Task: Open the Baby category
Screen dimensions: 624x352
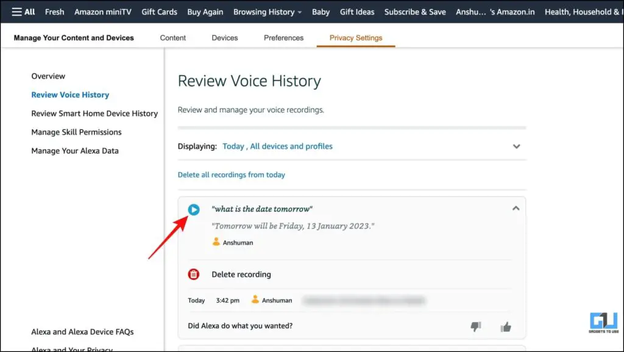Action: click(321, 12)
